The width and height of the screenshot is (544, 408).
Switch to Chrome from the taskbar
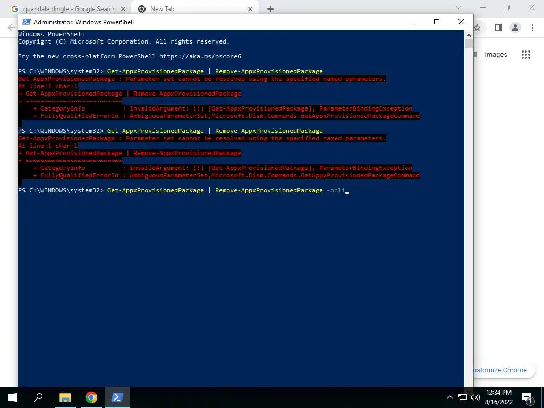point(91,397)
